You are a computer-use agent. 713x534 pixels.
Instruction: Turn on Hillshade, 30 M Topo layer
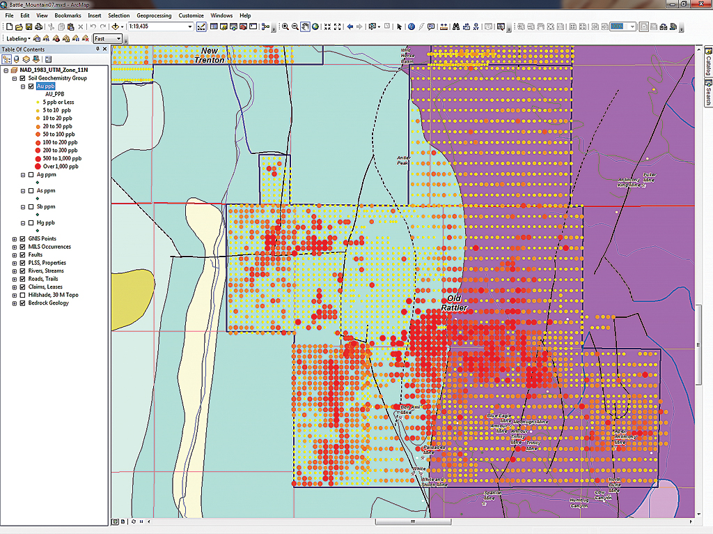coord(22,295)
